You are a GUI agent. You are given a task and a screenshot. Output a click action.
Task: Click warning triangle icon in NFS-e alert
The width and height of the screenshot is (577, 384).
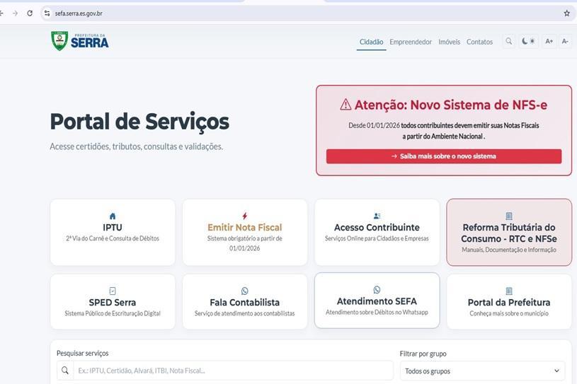[345, 105]
